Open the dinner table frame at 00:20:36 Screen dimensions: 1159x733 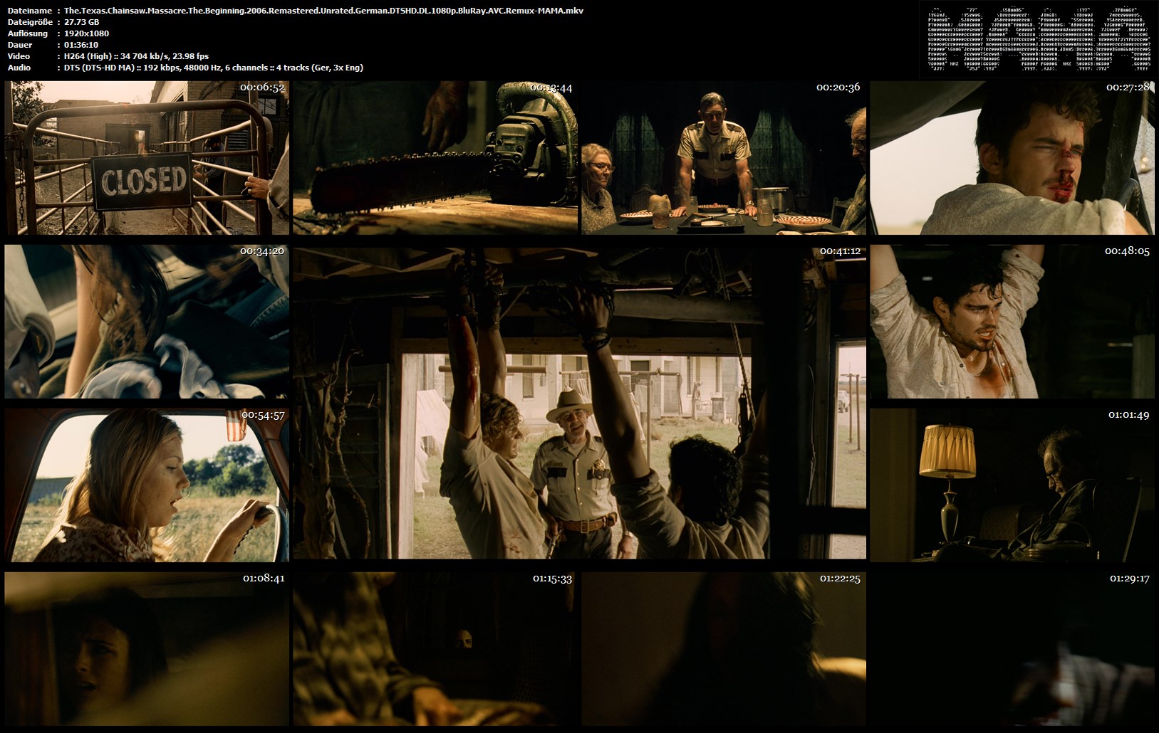click(x=724, y=157)
